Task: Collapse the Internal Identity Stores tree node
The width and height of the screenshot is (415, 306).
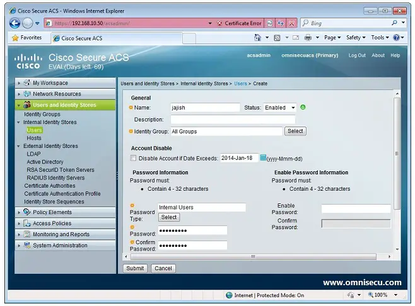Action: point(18,122)
